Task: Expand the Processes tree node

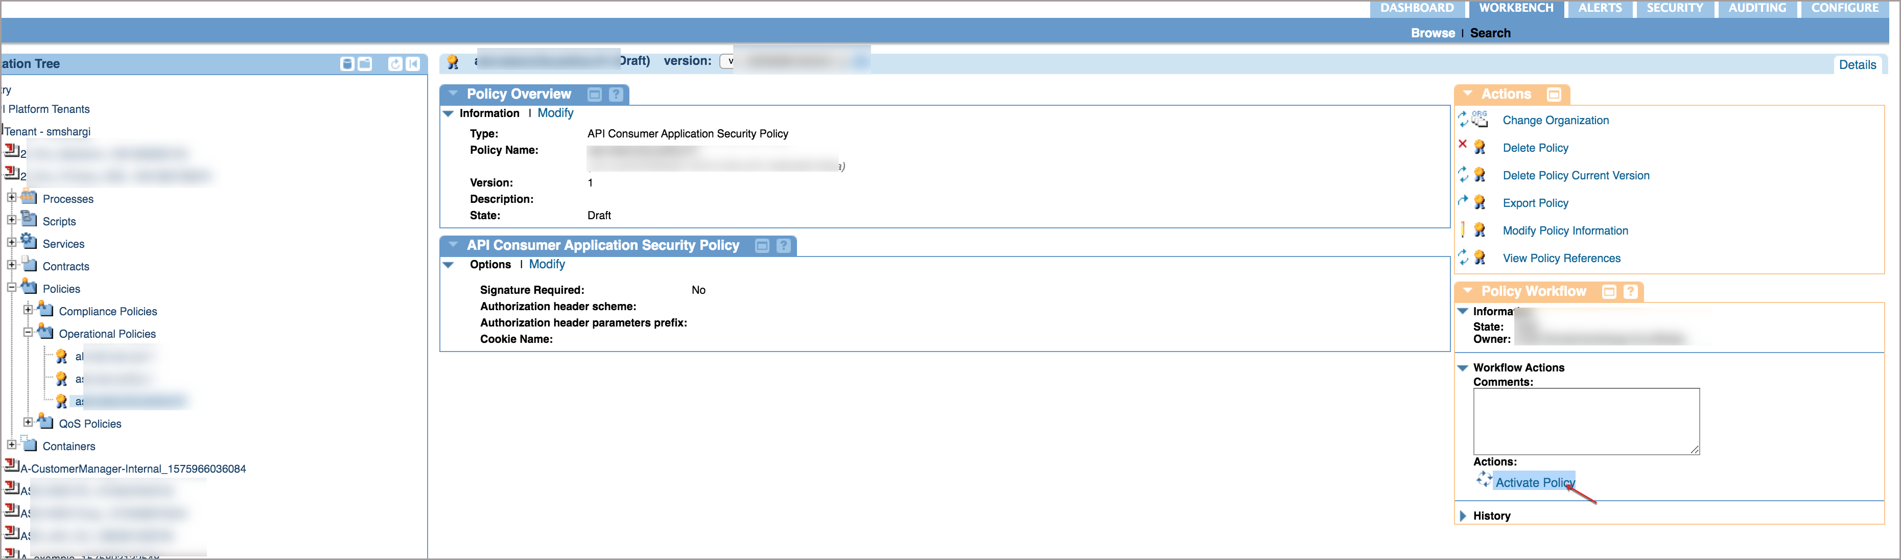Action: (12, 198)
